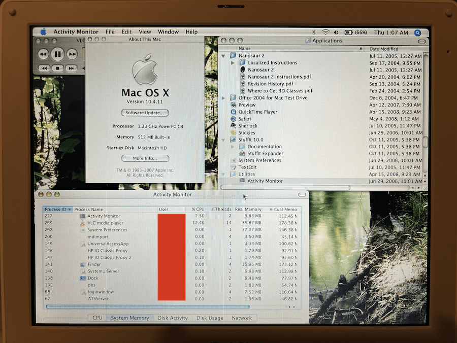Expand the Localized Instructions folder

click(233, 62)
